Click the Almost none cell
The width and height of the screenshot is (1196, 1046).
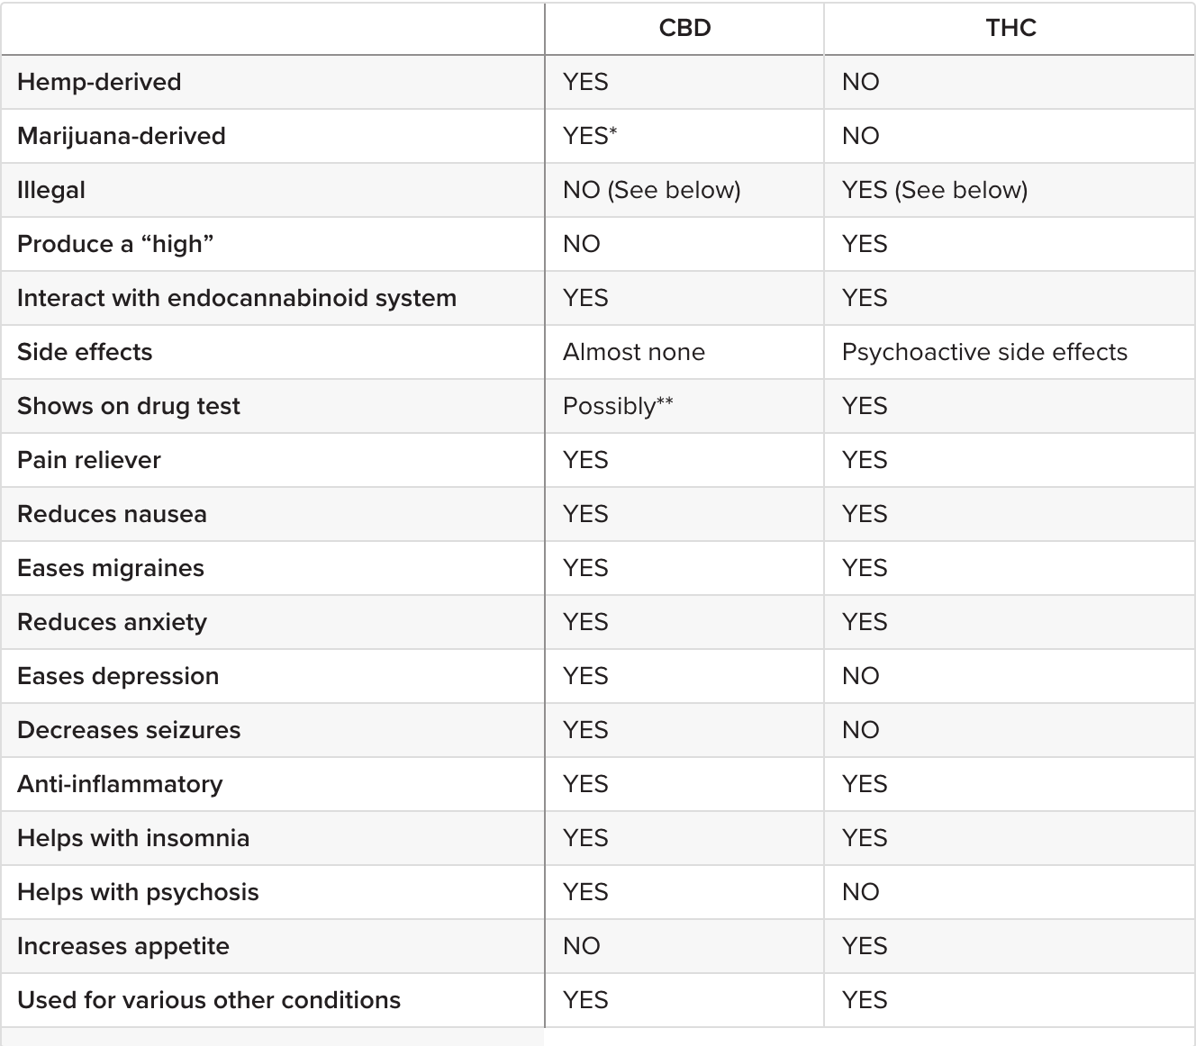click(x=634, y=352)
